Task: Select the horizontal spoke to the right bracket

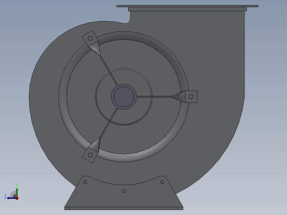Action: click(154, 96)
